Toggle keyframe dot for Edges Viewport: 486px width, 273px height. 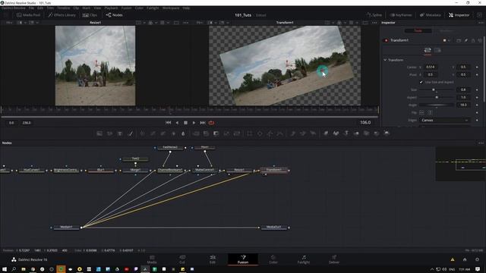tap(477, 120)
